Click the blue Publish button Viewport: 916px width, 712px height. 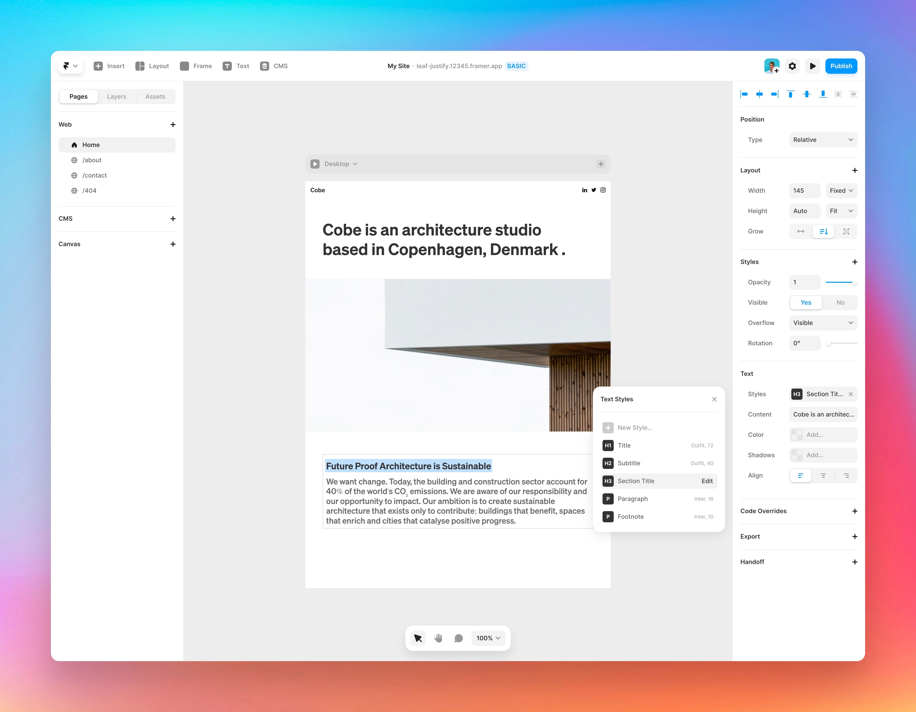tap(840, 66)
